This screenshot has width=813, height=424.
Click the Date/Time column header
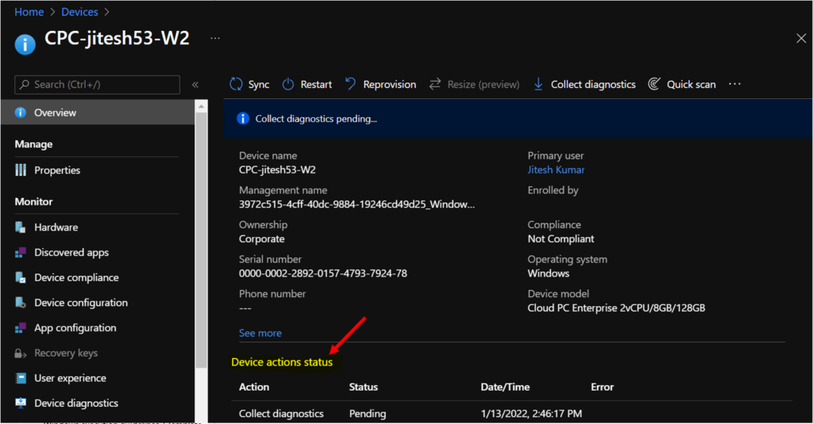pyautogui.click(x=505, y=387)
